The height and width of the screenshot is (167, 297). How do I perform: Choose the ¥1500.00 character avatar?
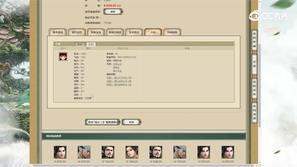coord(180,152)
